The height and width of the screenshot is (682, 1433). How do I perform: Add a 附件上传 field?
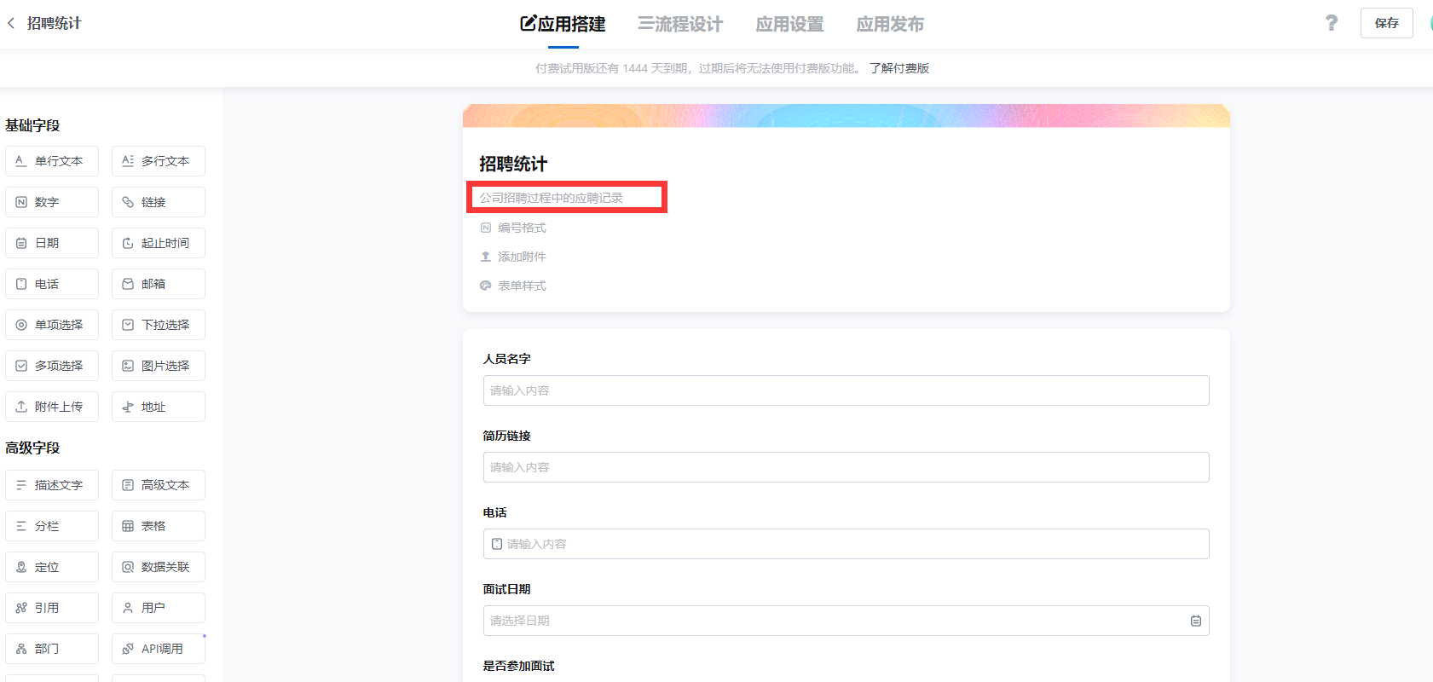[52, 407]
